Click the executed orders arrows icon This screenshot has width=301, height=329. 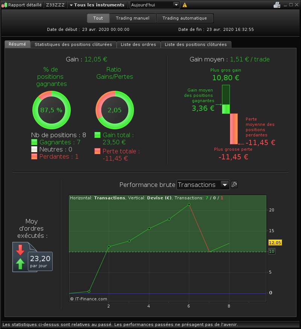(x=20, y=257)
